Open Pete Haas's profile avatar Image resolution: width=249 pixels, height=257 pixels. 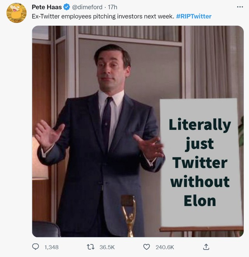tap(16, 13)
